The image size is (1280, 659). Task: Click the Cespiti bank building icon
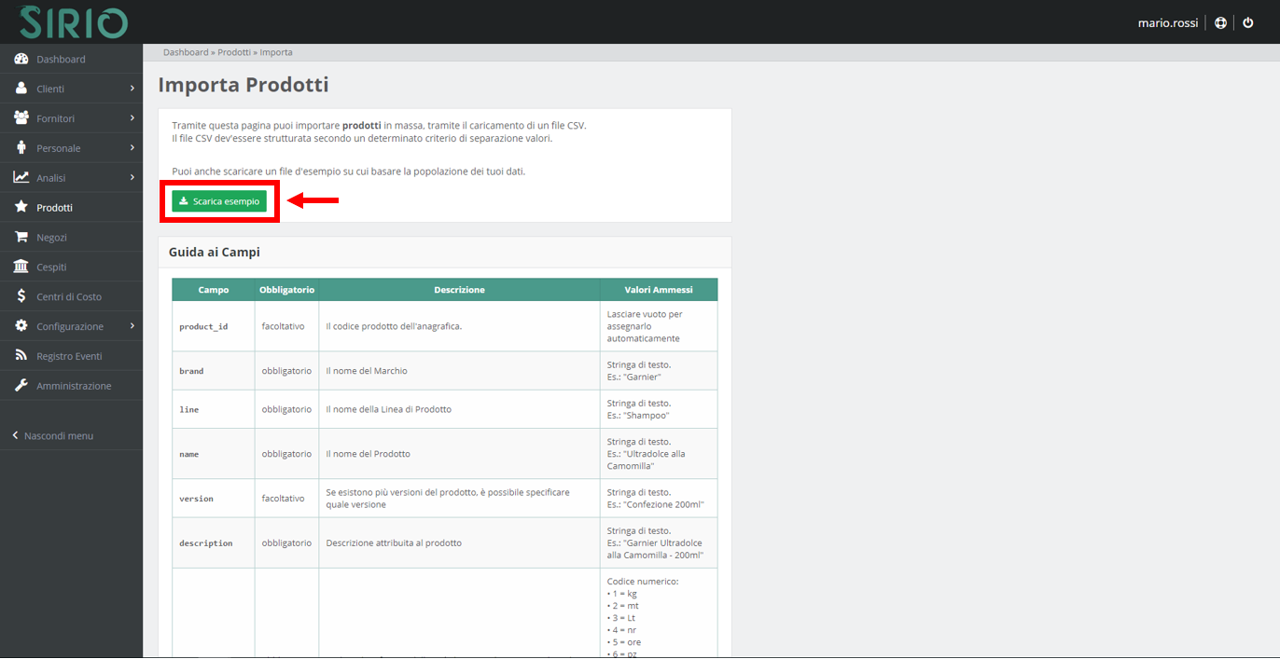[x=21, y=267]
